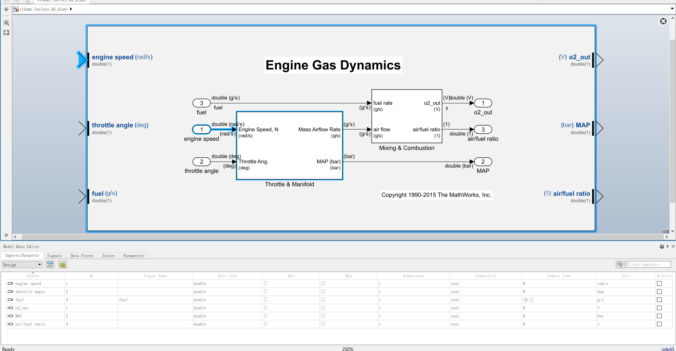Switch to the Signals tab

click(x=54, y=255)
